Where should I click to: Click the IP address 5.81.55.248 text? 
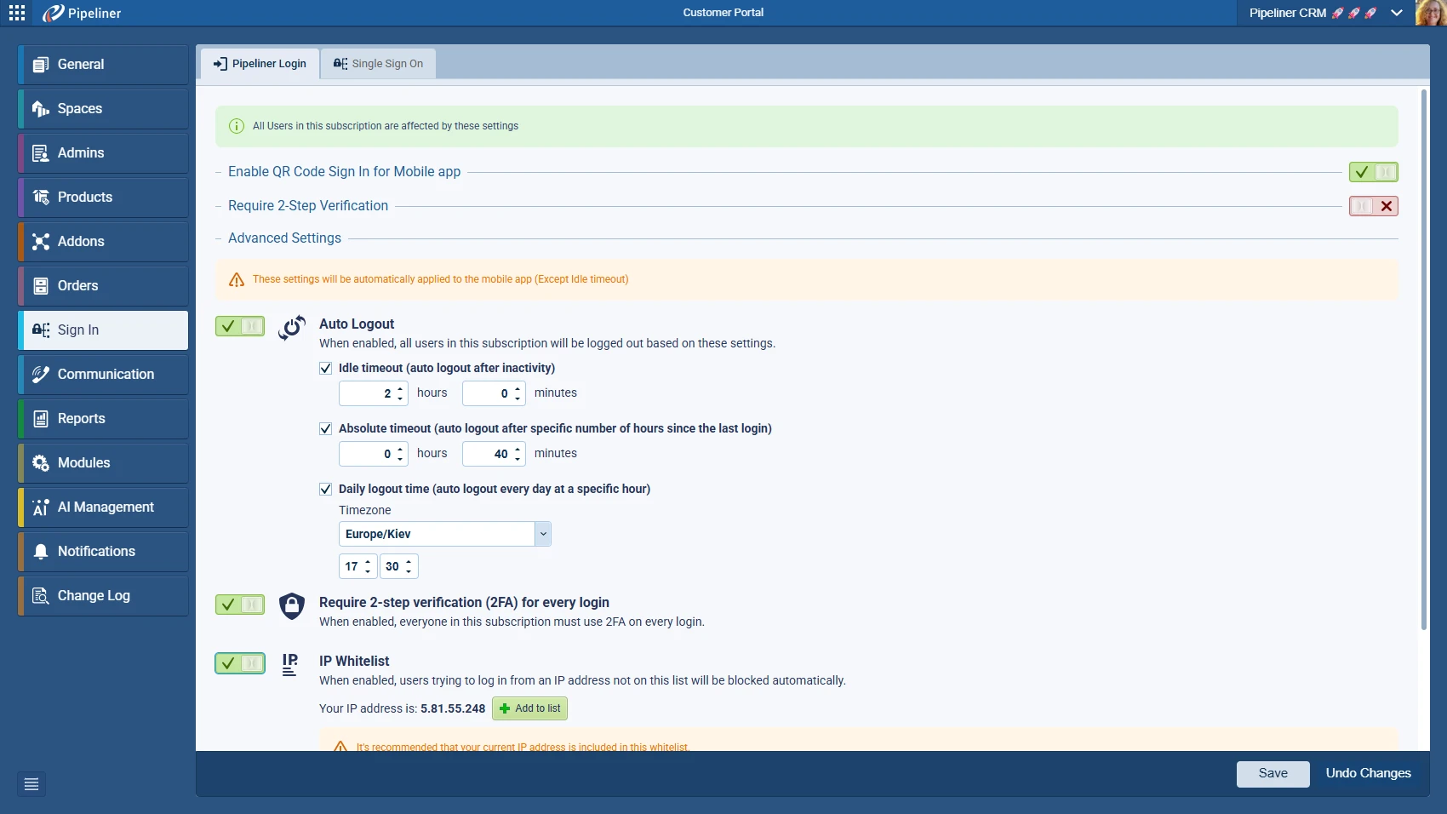point(453,708)
